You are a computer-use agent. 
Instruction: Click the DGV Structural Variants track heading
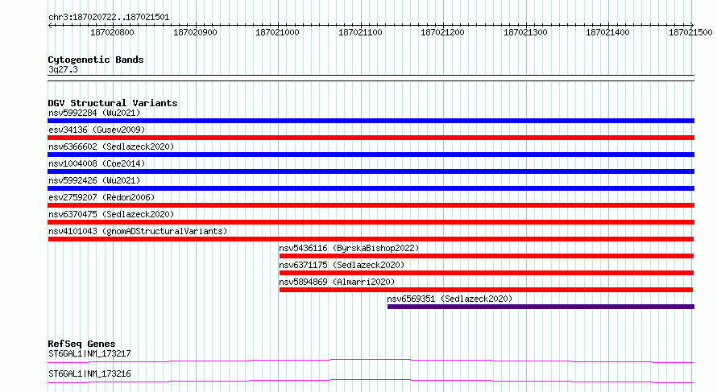[x=113, y=103]
